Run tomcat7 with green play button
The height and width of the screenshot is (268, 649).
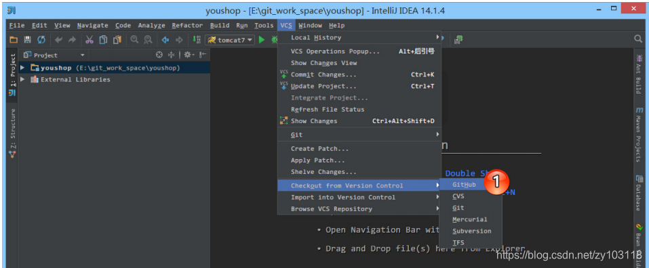click(x=262, y=40)
